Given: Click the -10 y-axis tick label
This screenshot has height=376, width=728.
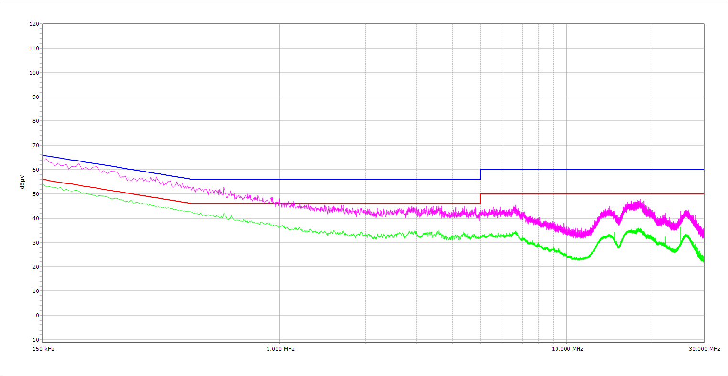Looking at the screenshot, I should [x=34, y=340].
